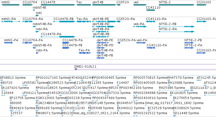Select the veil-PA protein feature

(x=141, y=43)
